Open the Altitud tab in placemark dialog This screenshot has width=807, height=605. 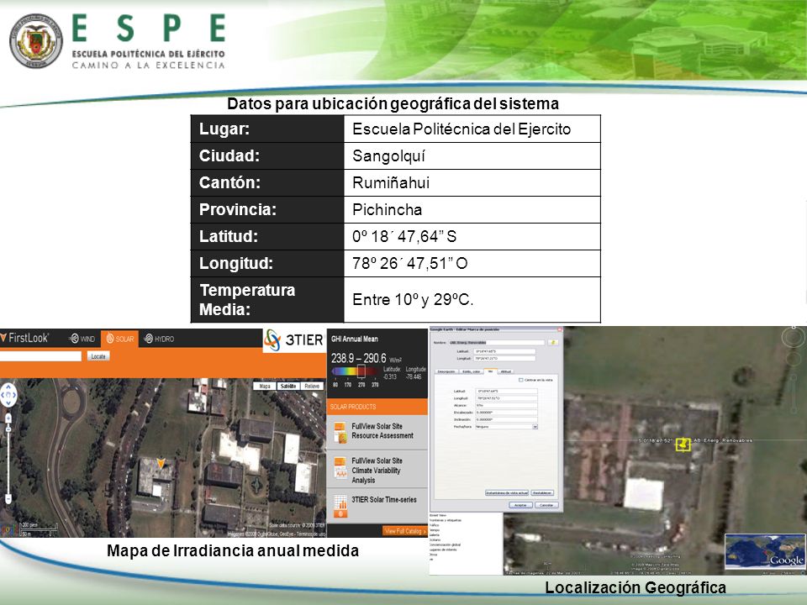pyautogui.click(x=506, y=371)
